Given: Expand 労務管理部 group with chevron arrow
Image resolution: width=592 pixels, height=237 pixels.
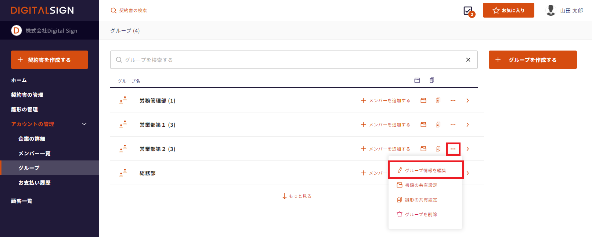Looking at the screenshot, I should point(468,100).
